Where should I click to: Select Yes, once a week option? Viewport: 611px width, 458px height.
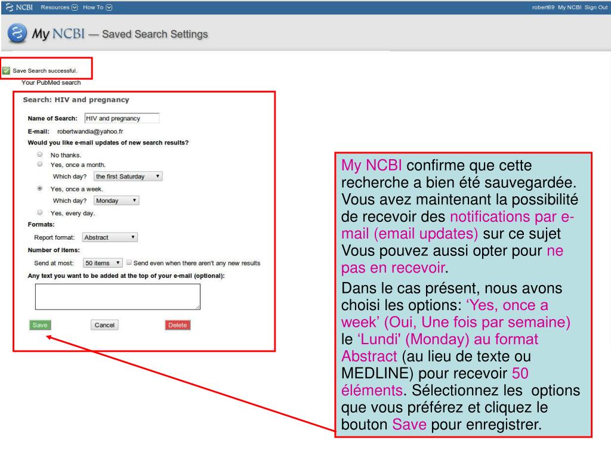tap(40, 188)
